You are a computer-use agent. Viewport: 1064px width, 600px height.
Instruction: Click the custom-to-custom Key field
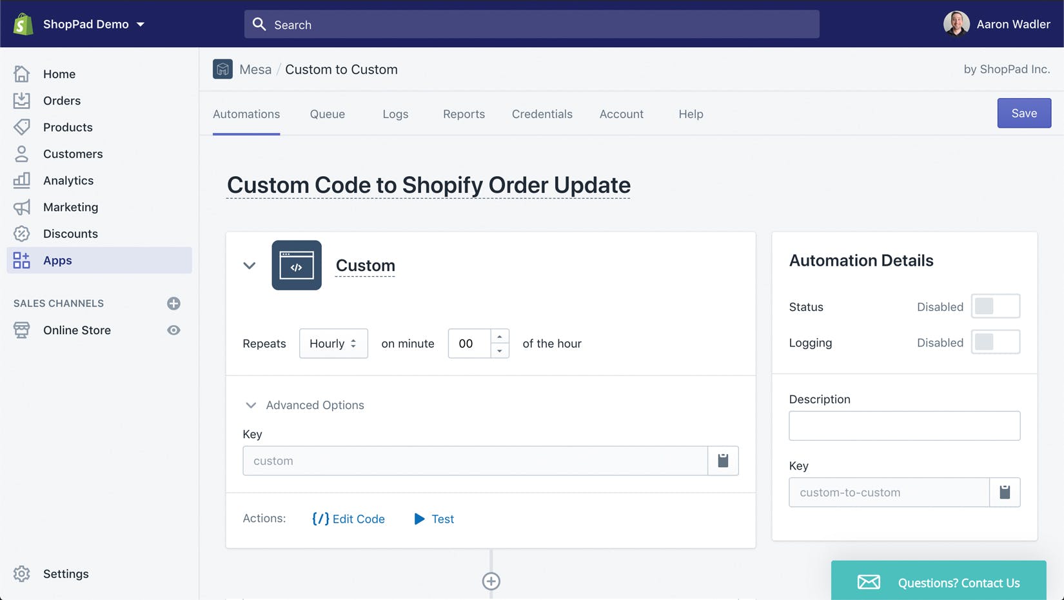coord(889,492)
